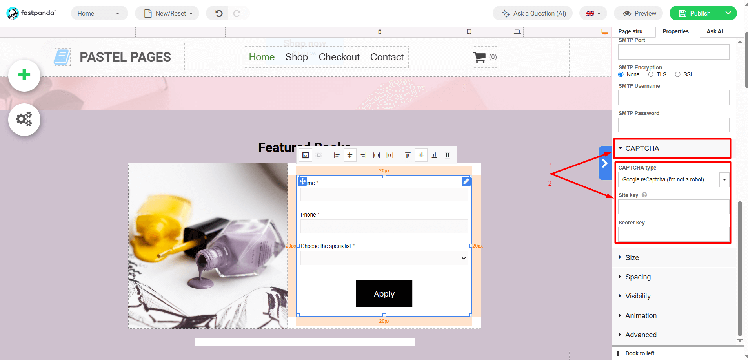Click inside the Site key input field
This screenshot has height=360, width=748.
click(x=672, y=206)
